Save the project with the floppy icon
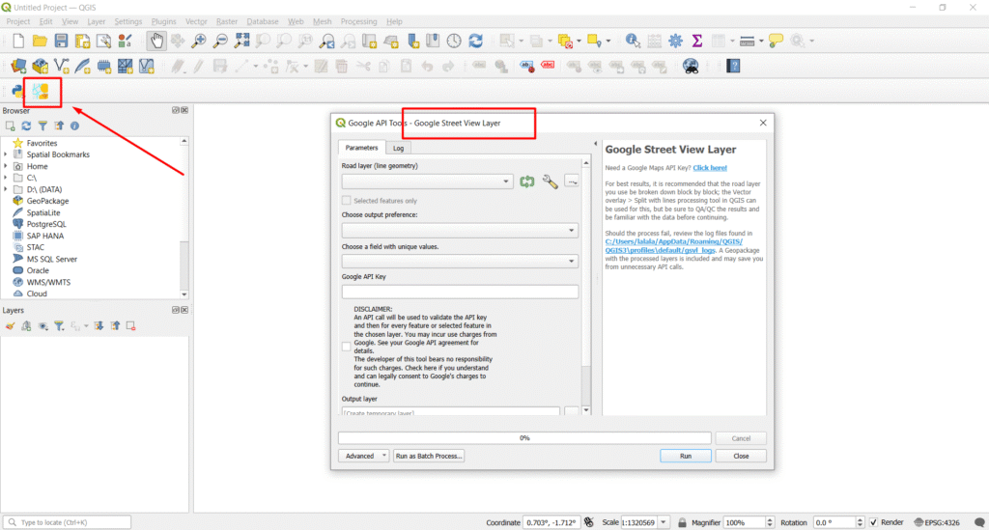This screenshot has width=989, height=530. pos(61,41)
